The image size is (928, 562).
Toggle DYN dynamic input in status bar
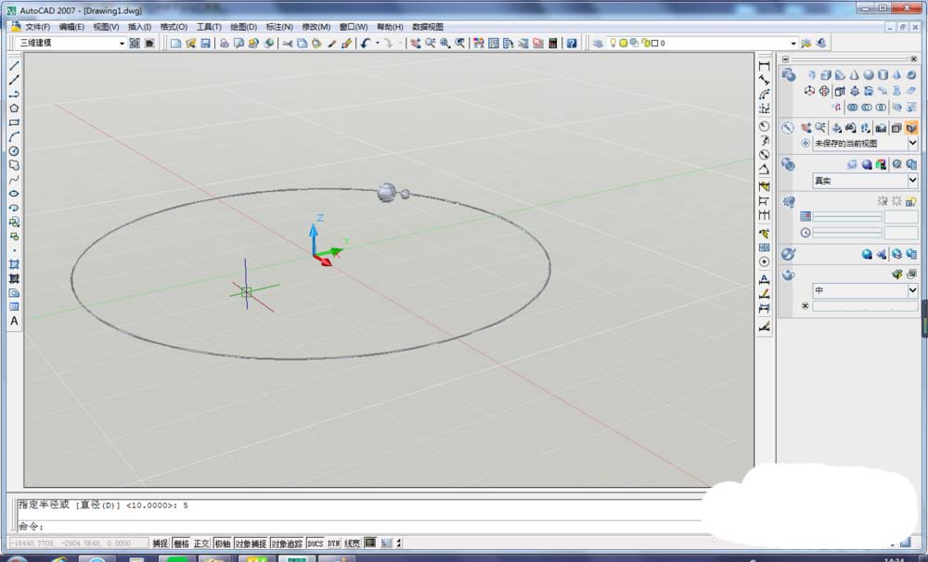(334, 543)
